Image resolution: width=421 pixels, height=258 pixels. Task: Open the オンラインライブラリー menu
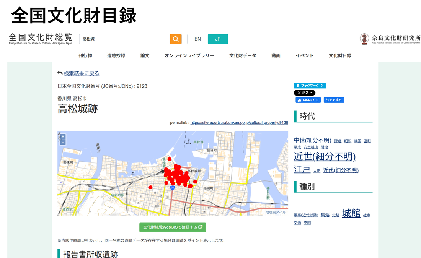coord(189,55)
